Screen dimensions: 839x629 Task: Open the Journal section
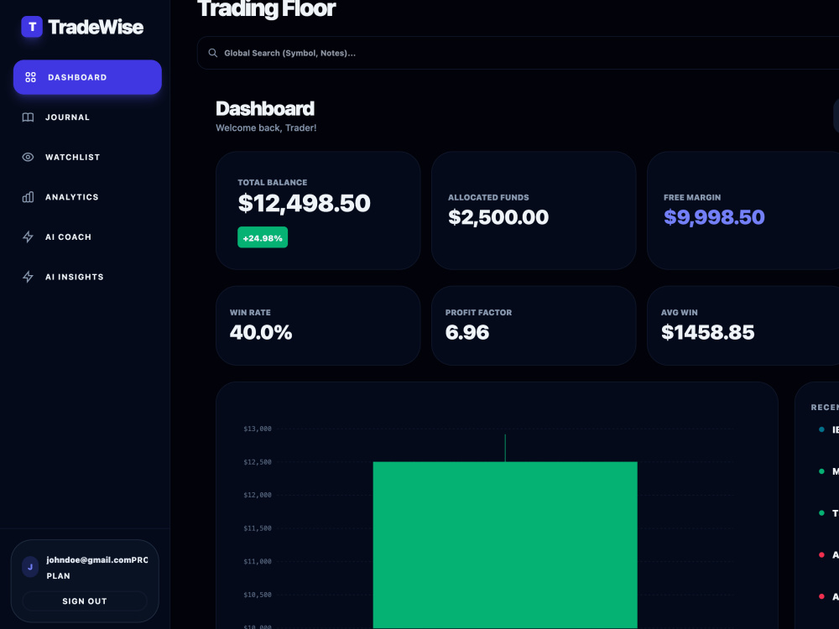pyautogui.click(x=87, y=117)
